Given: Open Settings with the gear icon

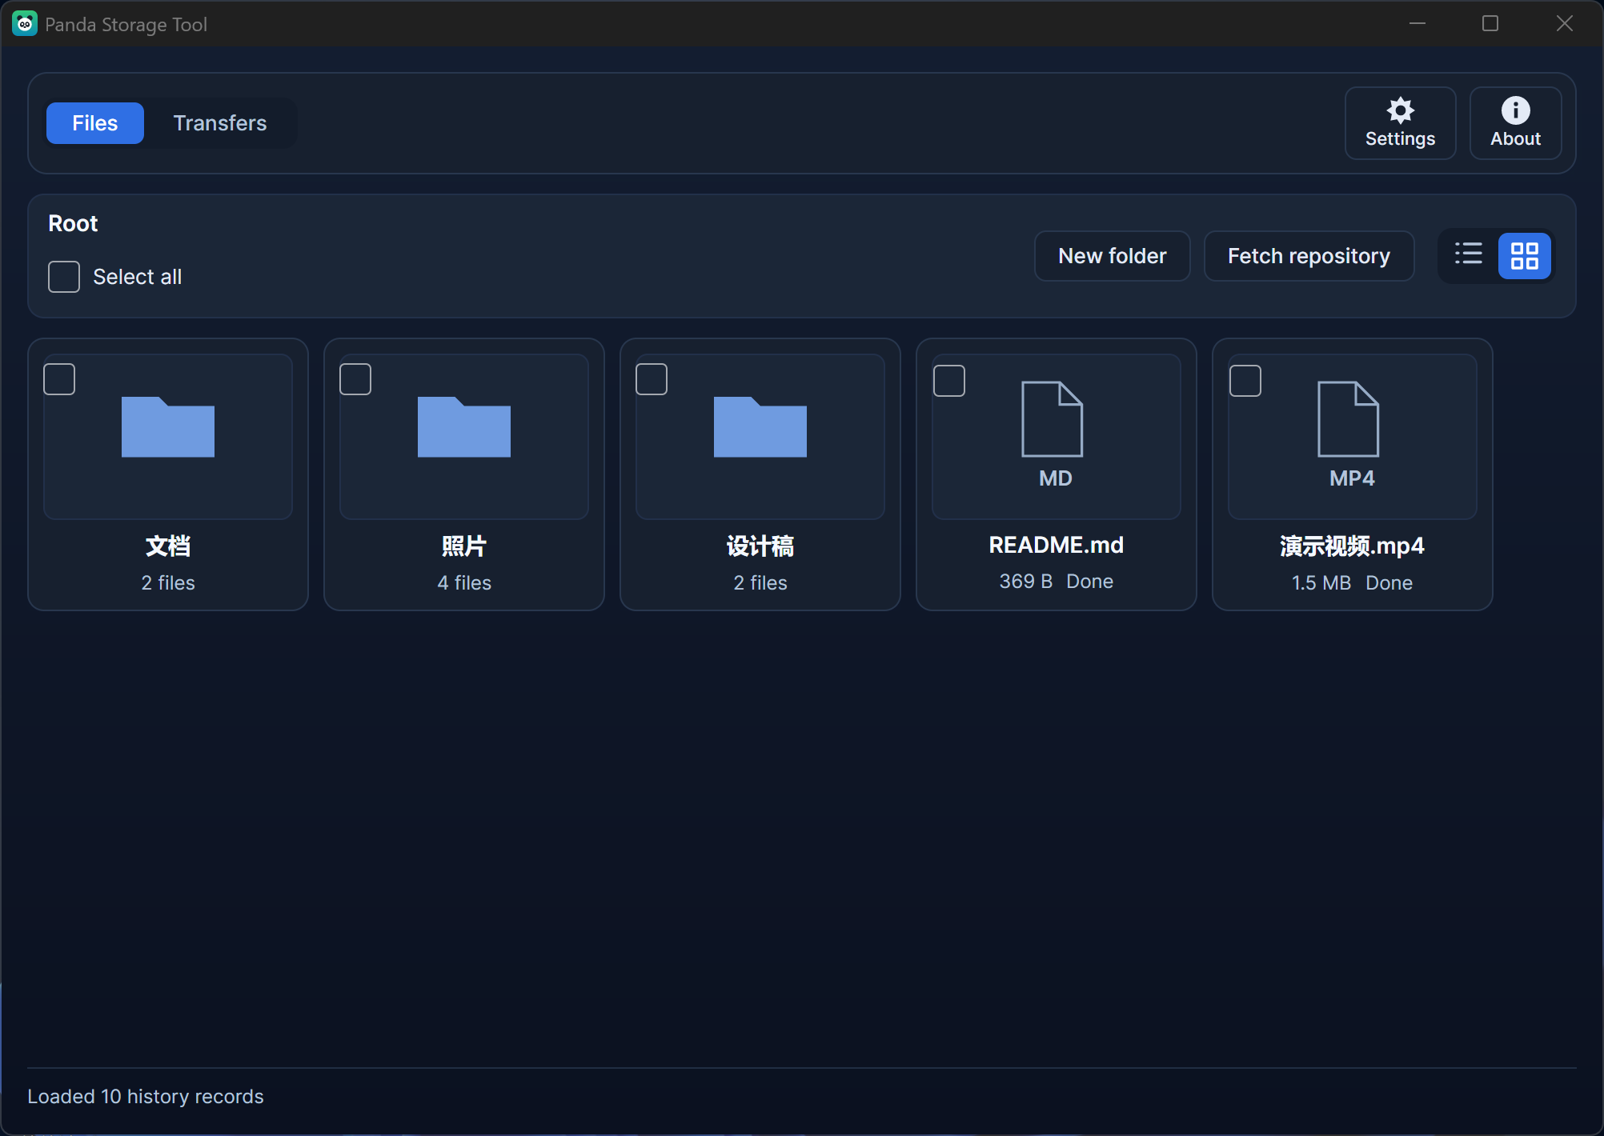Looking at the screenshot, I should coord(1400,123).
